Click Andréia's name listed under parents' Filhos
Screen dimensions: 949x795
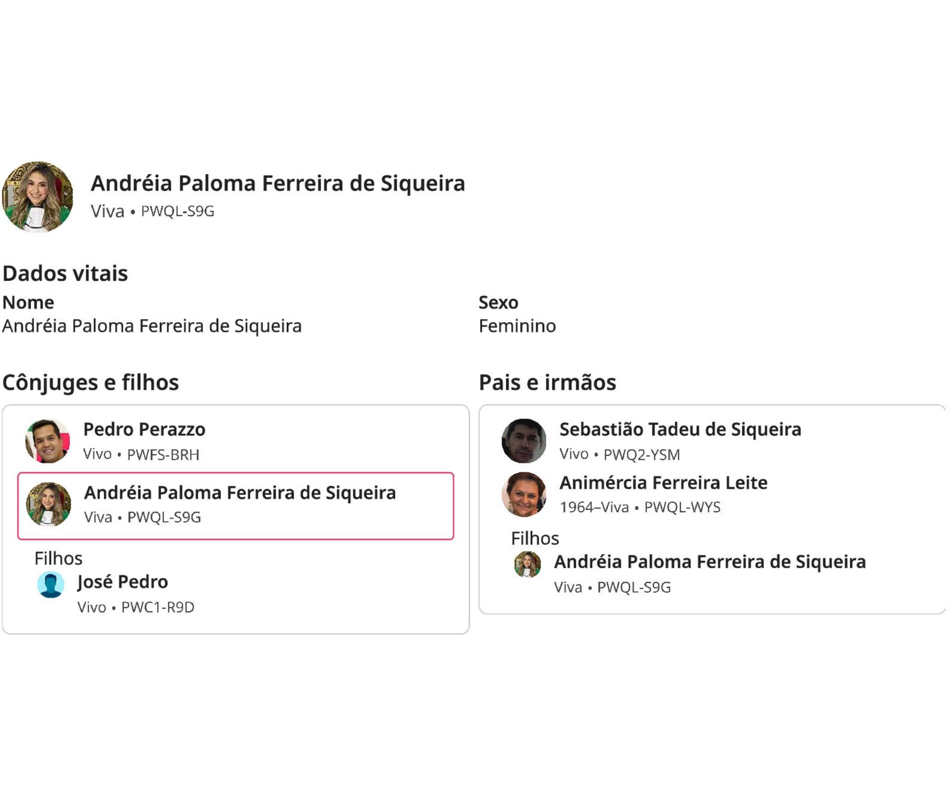click(709, 562)
